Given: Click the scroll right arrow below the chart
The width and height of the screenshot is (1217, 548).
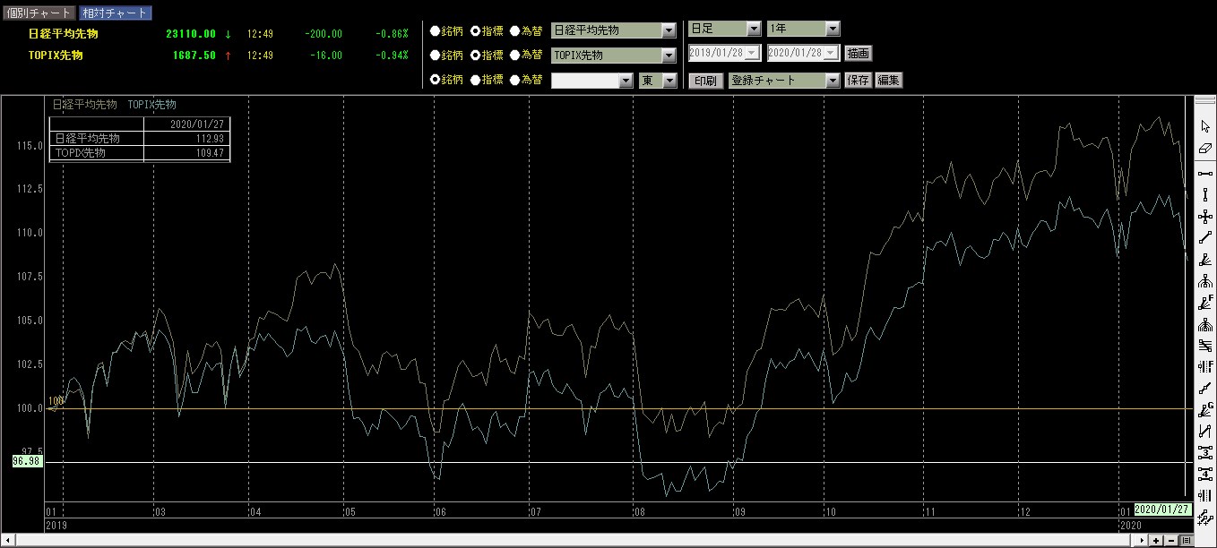Looking at the screenshot, I should pyautogui.click(x=1143, y=541).
